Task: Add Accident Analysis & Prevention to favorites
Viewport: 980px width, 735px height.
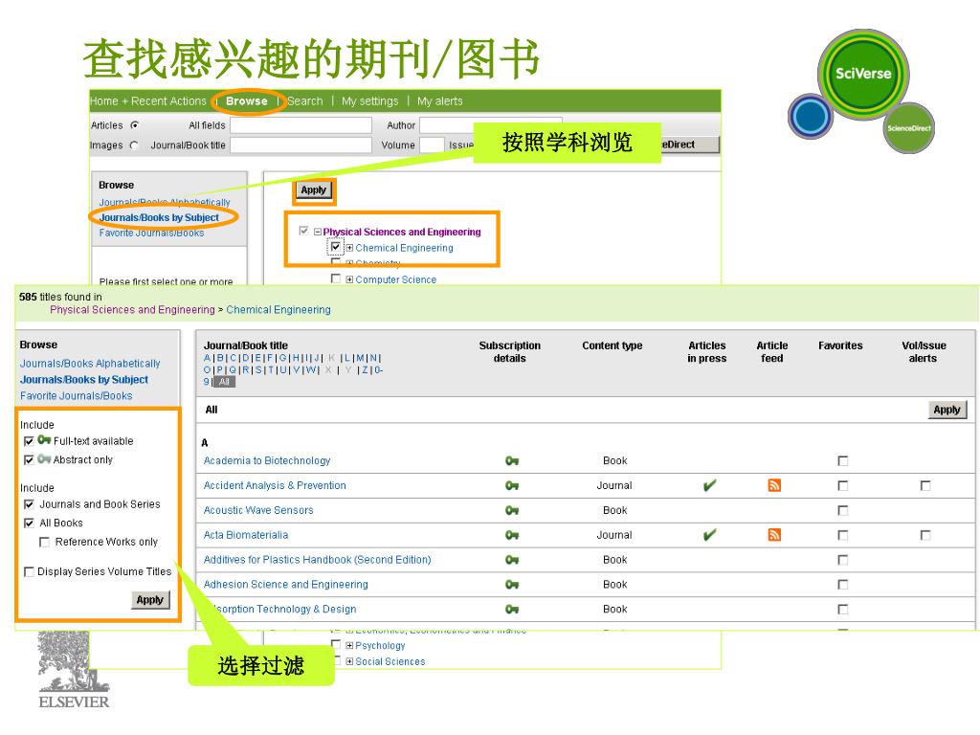Action: coord(842,486)
